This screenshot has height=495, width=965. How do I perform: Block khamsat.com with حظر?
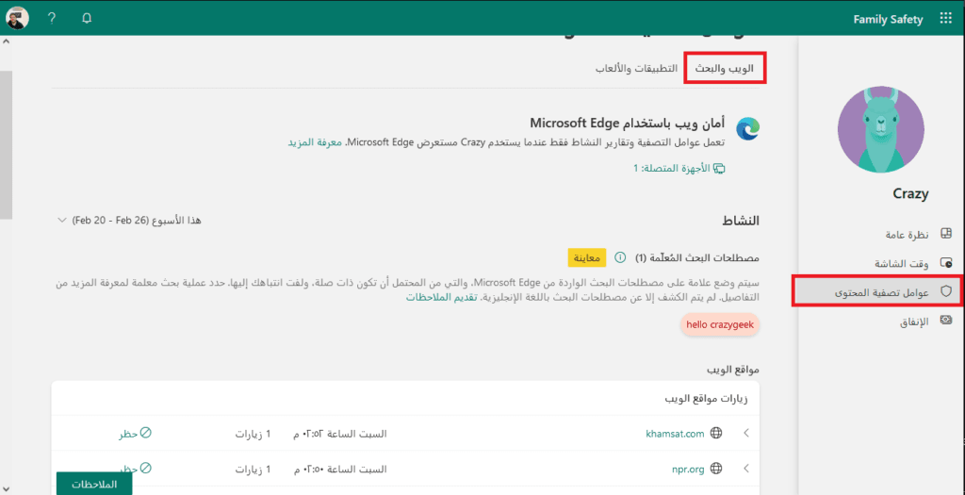click(x=136, y=434)
